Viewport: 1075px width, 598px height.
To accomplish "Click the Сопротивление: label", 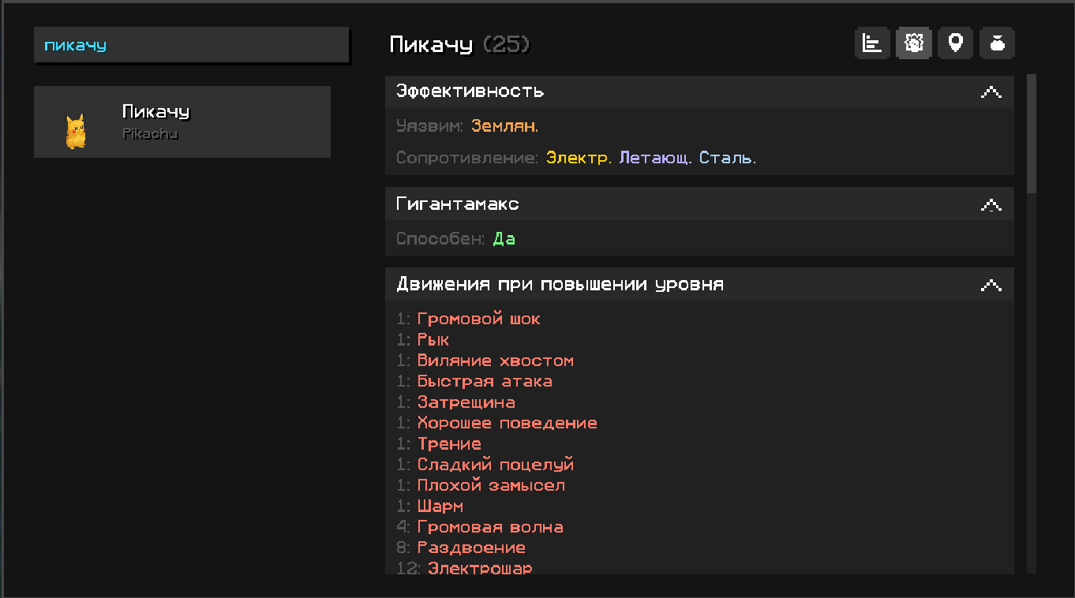I will pos(467,158).
